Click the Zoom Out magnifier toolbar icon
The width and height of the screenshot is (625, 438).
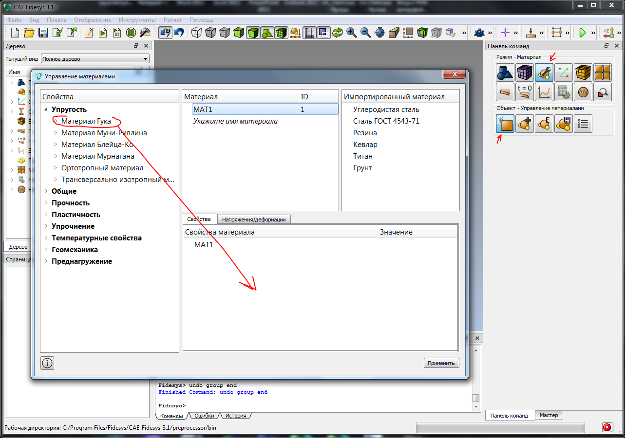[366, 33]
